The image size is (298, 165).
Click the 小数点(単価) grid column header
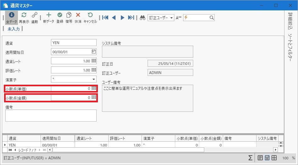click(187, 138)
